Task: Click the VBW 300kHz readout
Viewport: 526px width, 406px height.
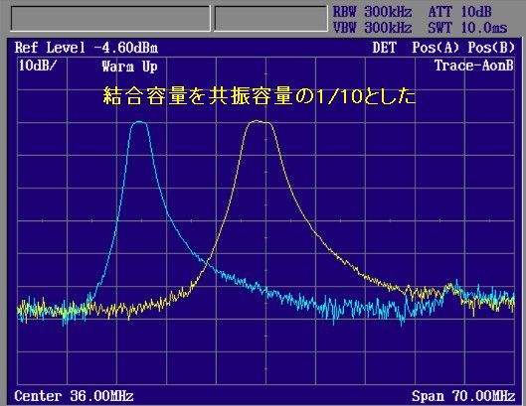Action: (x=372, y=28)
